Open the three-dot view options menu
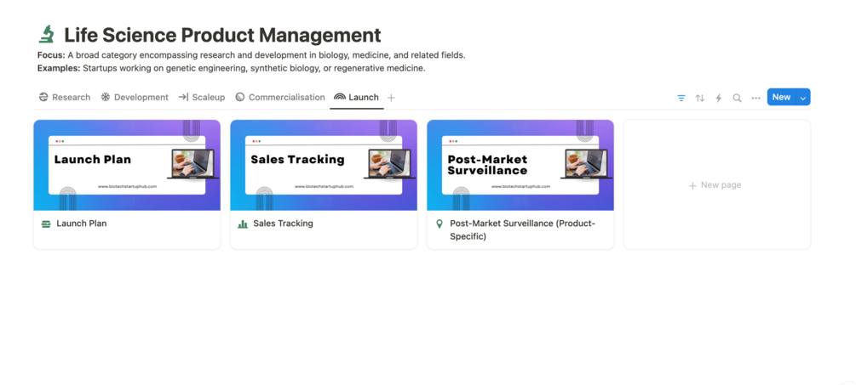 [756, 98]
